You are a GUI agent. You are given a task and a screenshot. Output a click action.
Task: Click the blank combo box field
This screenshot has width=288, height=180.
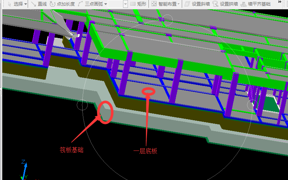click(116, 4)
